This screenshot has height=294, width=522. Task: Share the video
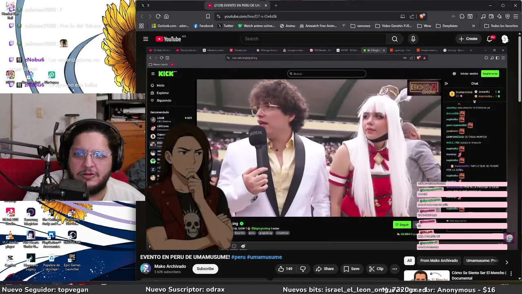[325, 269]
